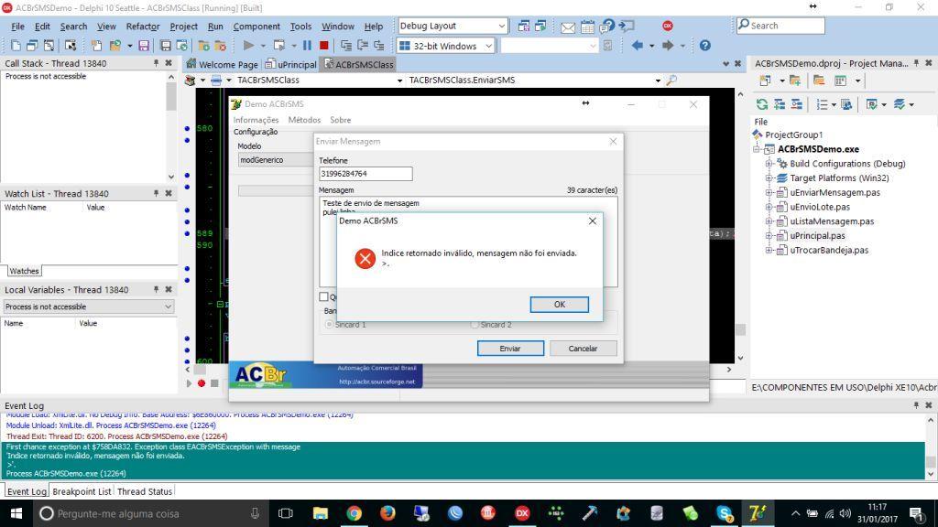Collapse ACBrSMSDemo.exe project node
The width and height of the screenshot is (938, 527).
757,149
